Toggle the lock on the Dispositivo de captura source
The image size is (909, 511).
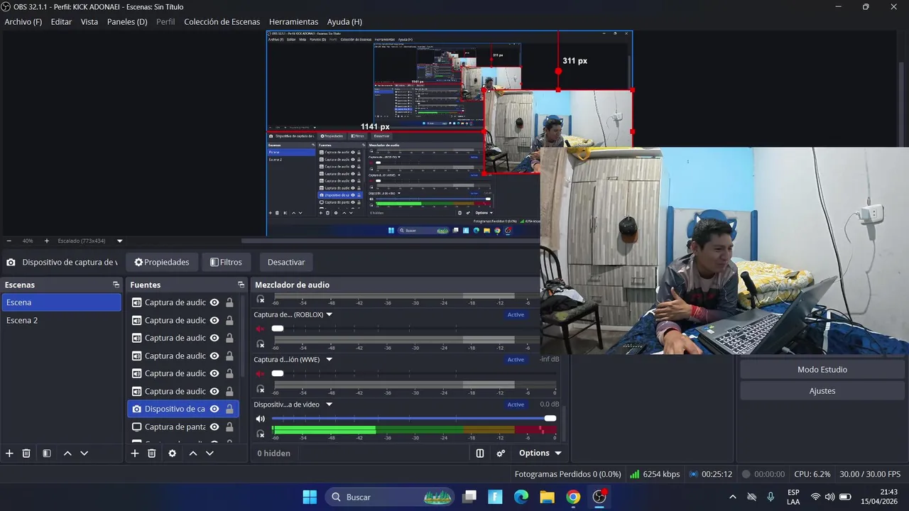(229, 409)
